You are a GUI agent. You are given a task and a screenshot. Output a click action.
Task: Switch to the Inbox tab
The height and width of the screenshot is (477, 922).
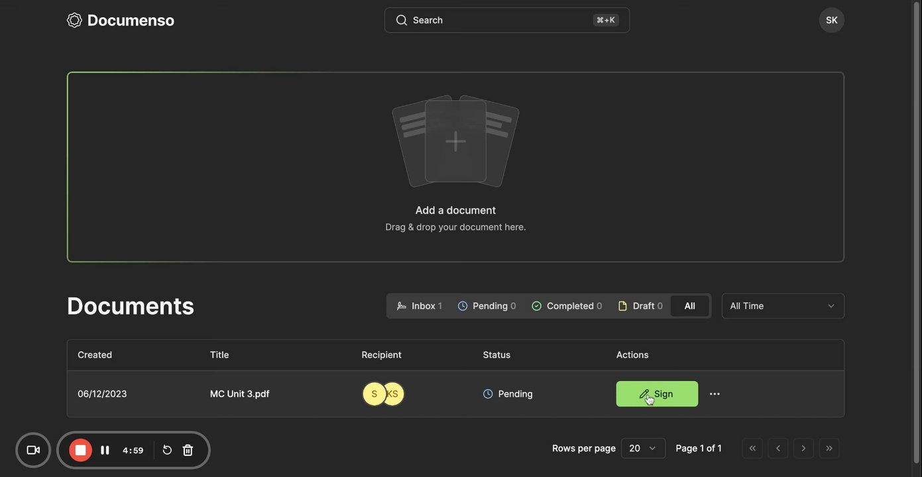coord(420,306)
